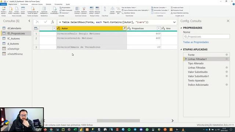This screenshot has width=235, height=132.
Task: Open the gear settings for Linhas Filtradas step
Action: point(227,67)
